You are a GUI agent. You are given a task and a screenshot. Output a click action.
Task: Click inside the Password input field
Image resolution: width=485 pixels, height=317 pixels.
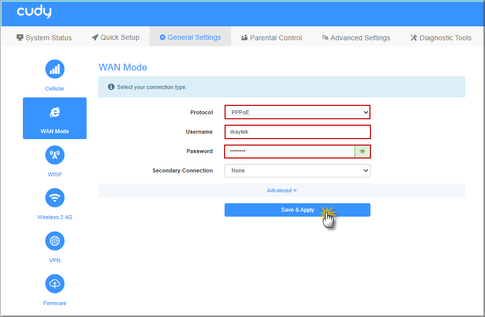pyautogui.click(x=289, y=151)
